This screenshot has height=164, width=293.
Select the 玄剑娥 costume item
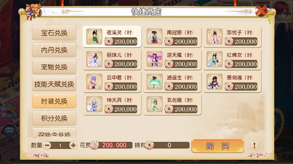172,104
